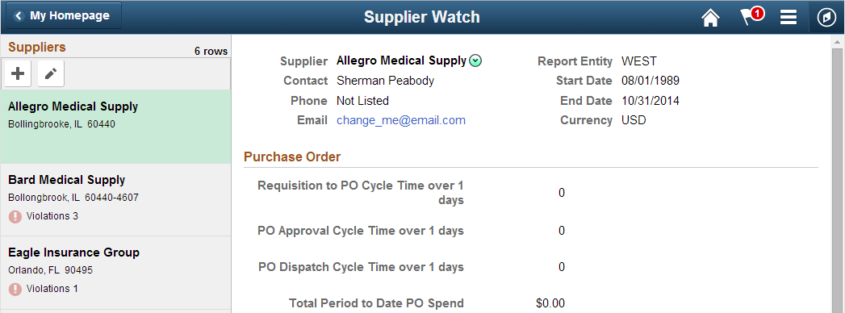This screenshot has width=845, height=313.
Task: Add a supplier with the plus icon
Action: click(x=18, y=73)
